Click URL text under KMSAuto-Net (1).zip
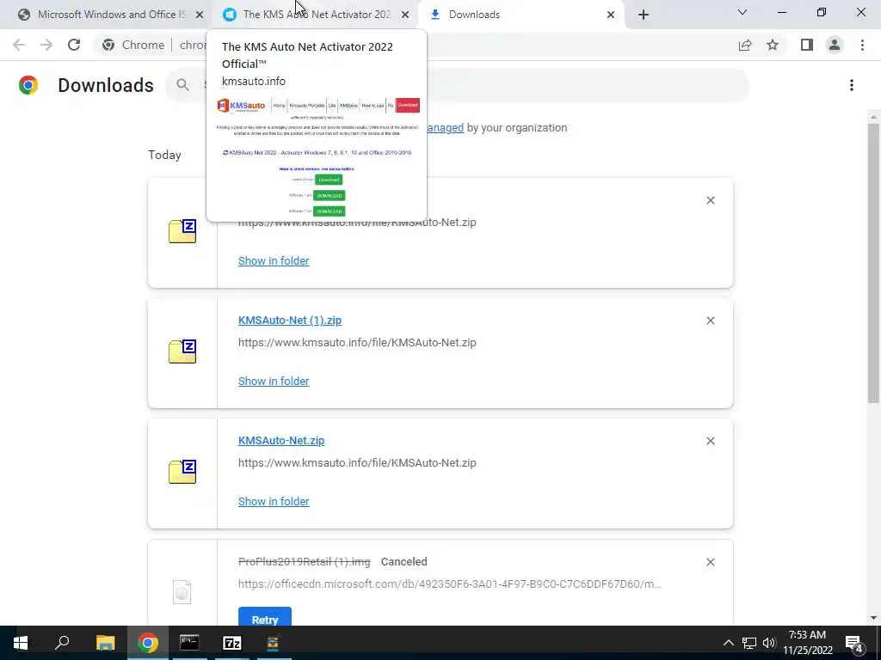The width and height of the screenshot is (881, 660). point(357,342)
